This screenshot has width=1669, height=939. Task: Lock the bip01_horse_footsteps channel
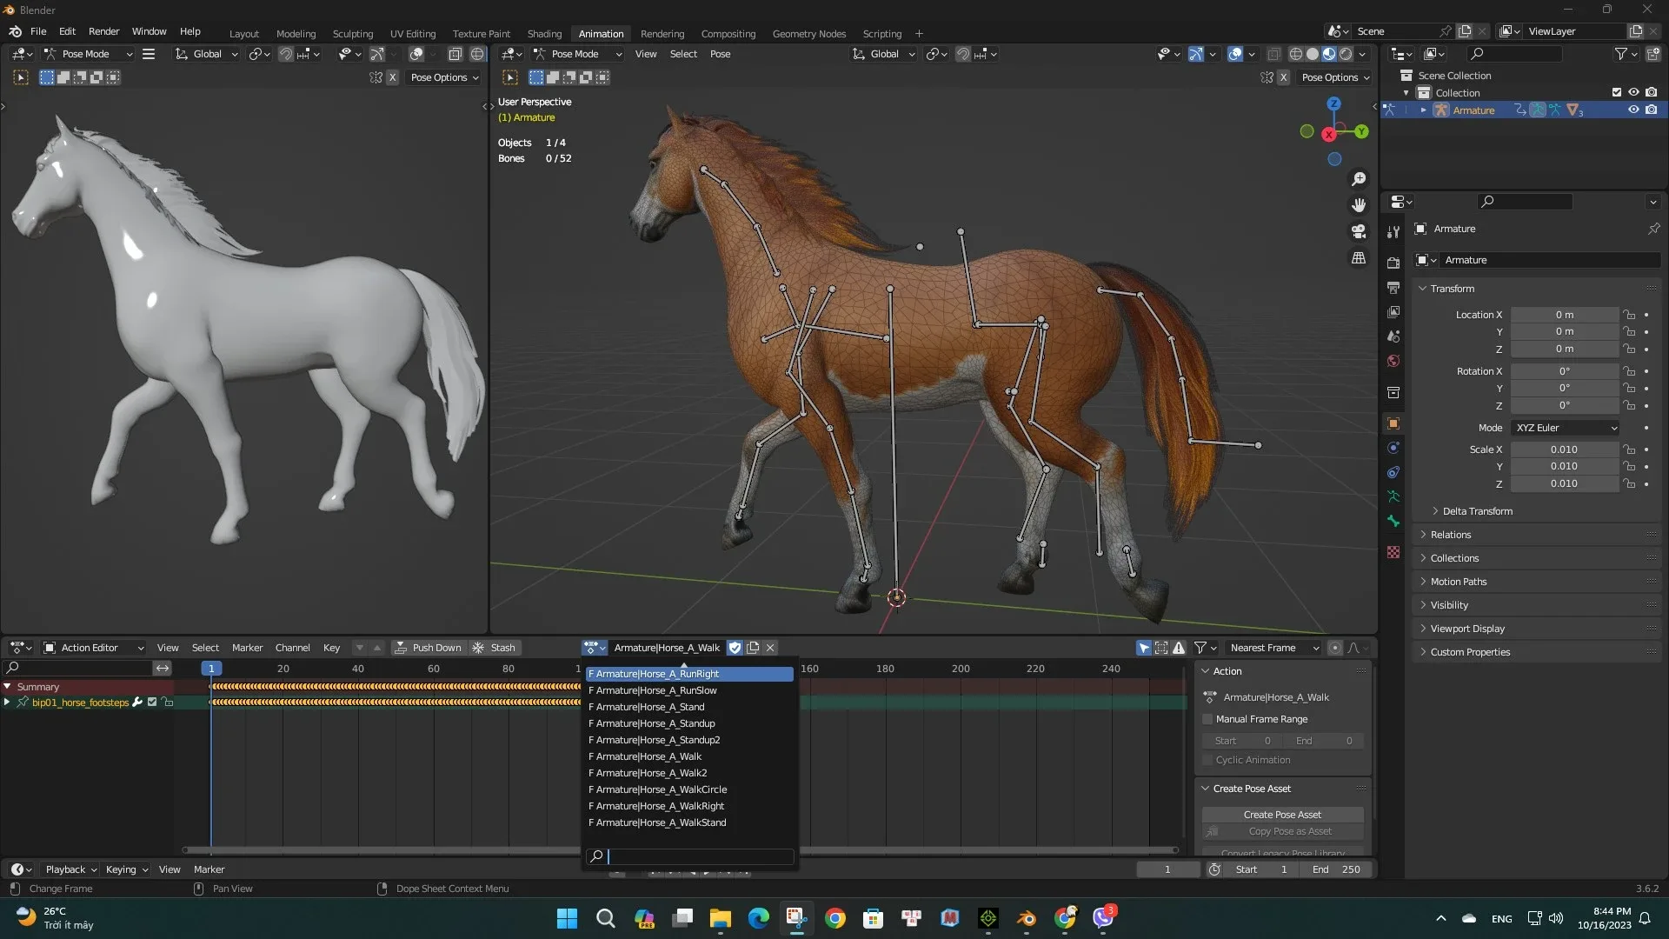[x=168, y=703]
